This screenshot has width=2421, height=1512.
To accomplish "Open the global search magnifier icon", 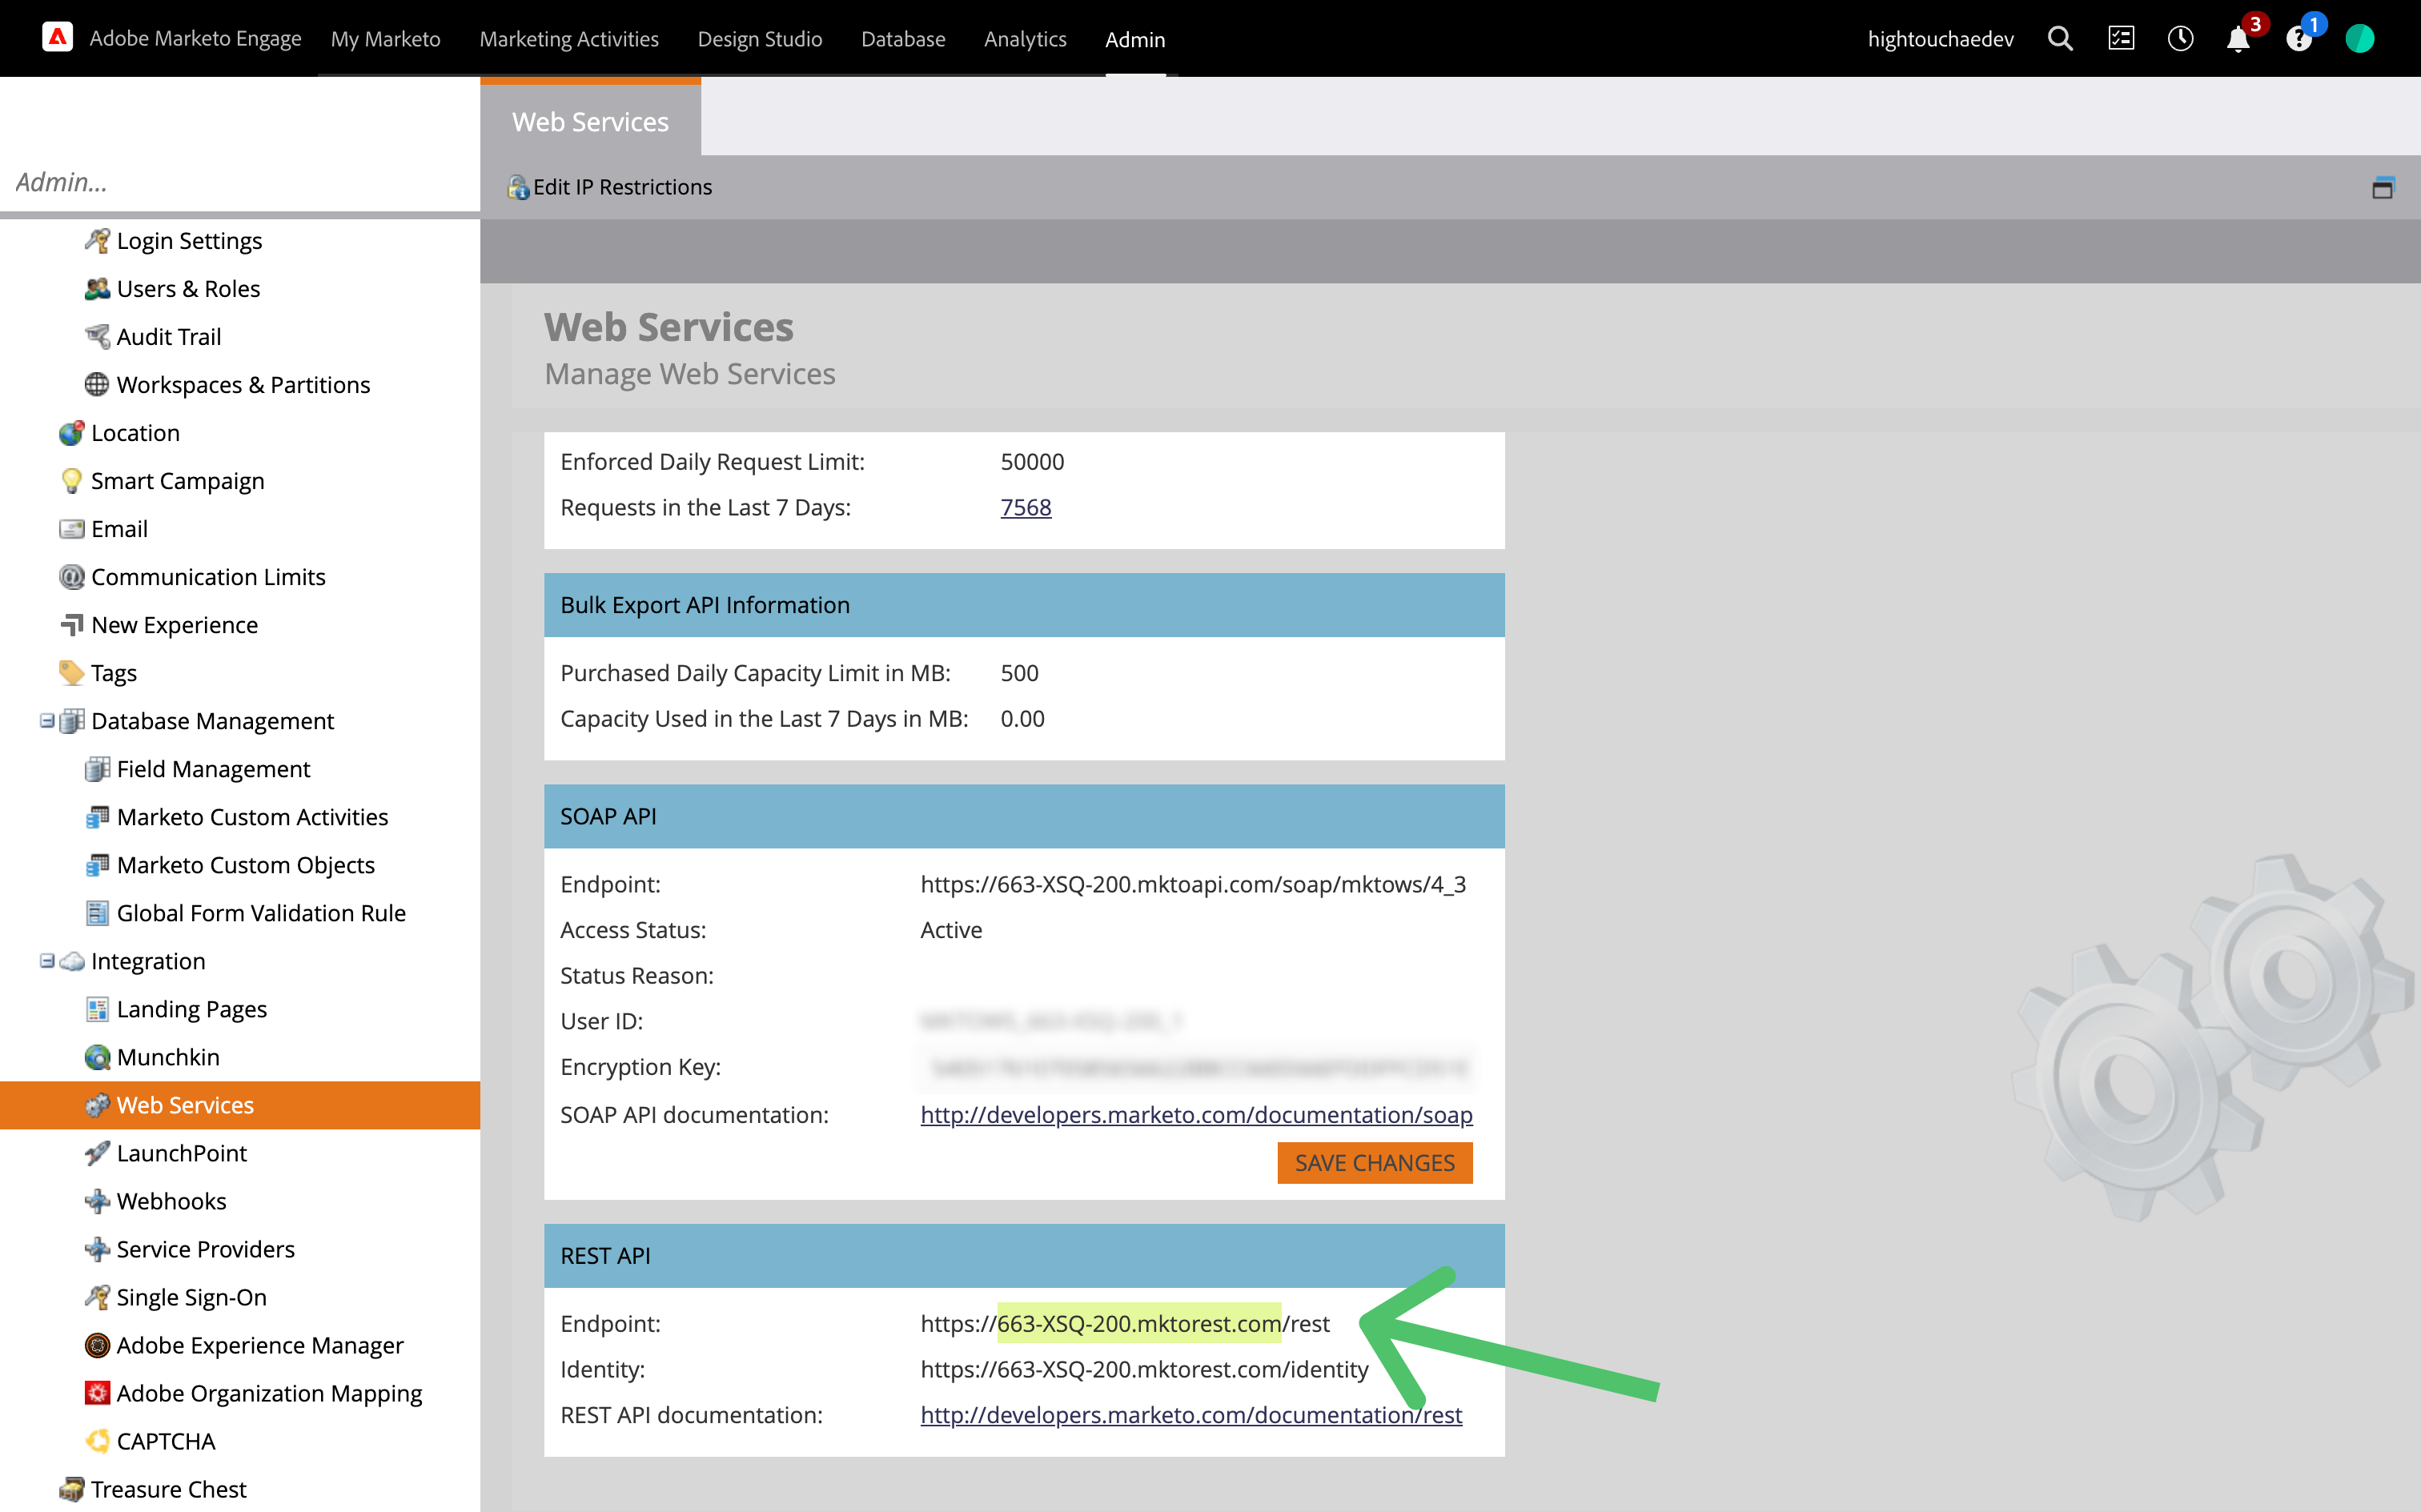I will tap(2060, 39).
